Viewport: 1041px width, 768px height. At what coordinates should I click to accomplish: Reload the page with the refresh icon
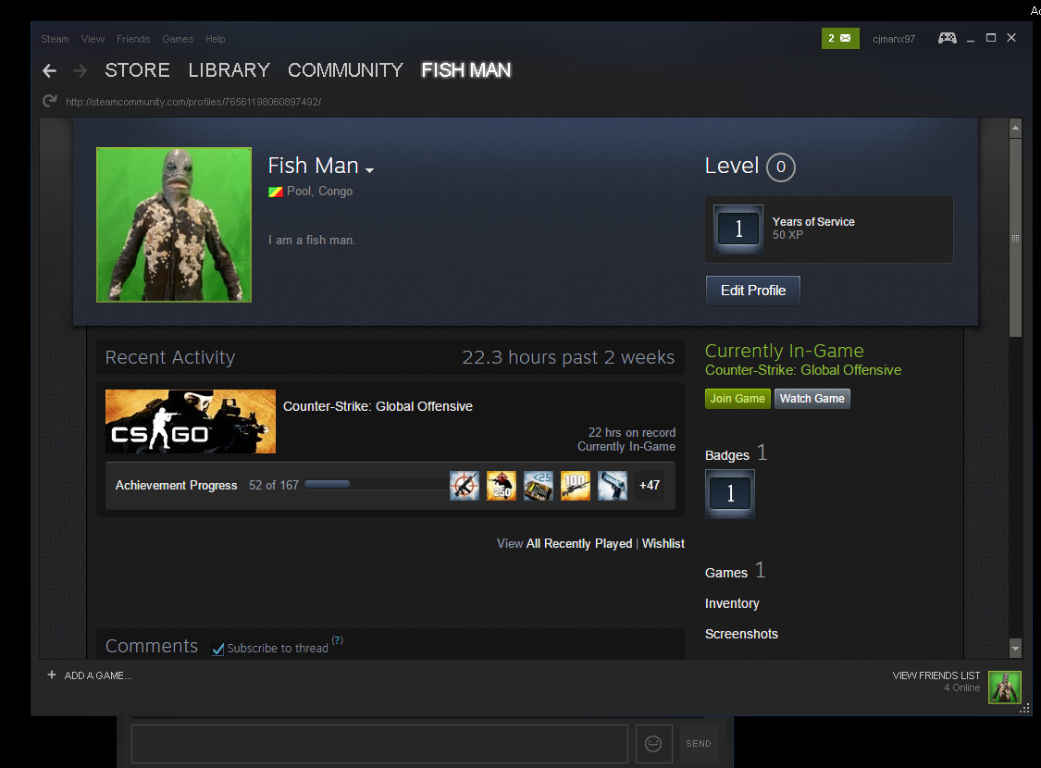point(50,101)
